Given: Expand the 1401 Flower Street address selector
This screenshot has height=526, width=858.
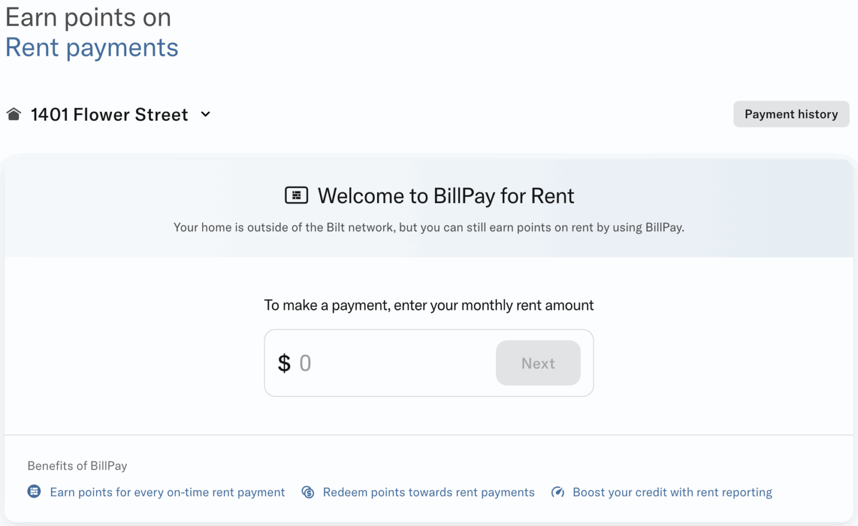Looking at the screenshot, I should (x=109, y=114).
